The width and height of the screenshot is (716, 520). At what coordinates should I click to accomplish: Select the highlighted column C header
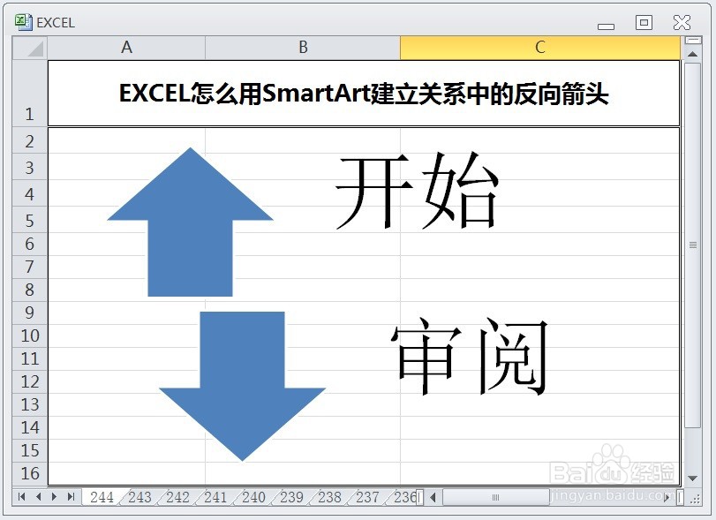pos(540,48)
